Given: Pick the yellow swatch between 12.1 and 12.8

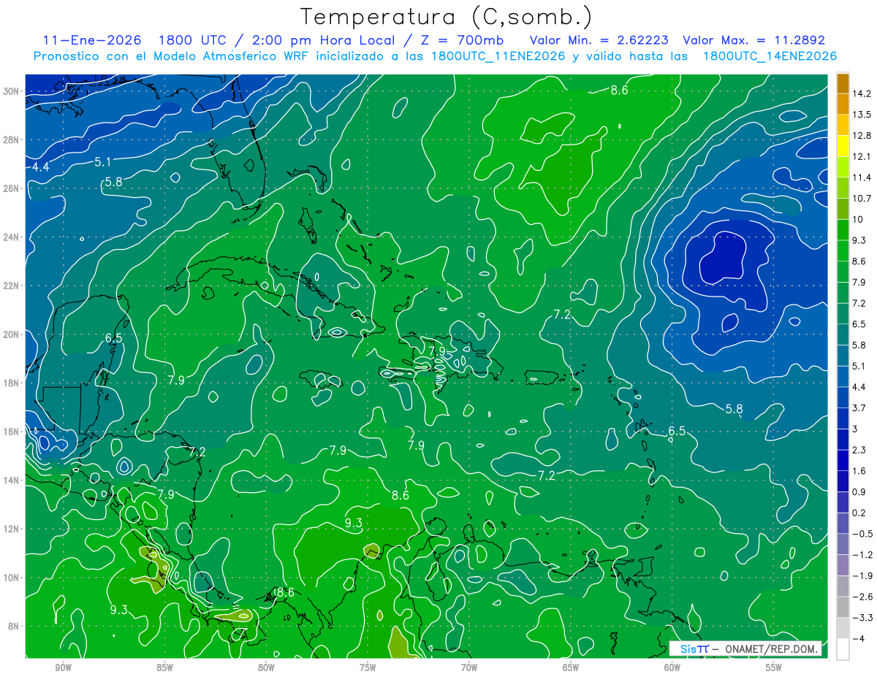Looking at the screenshot, I should [843, 146].
